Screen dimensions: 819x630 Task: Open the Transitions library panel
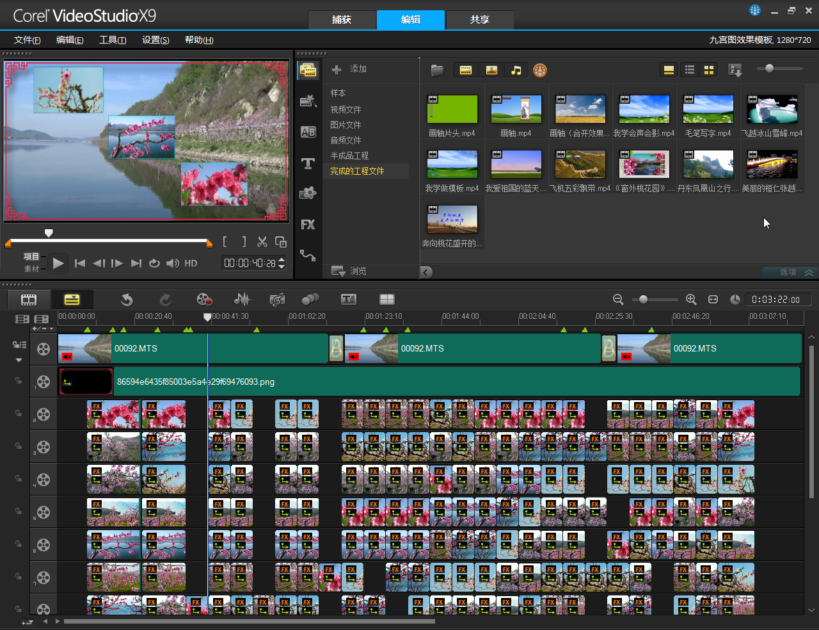point(308,133)
